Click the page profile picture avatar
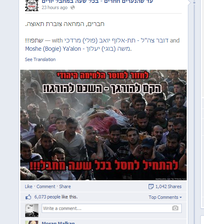The height and width of the screenshot is (224, 204). coord(32,5)
